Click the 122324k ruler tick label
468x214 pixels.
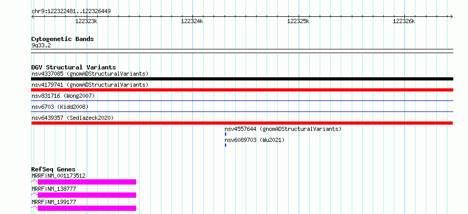(x=192, y=22)
